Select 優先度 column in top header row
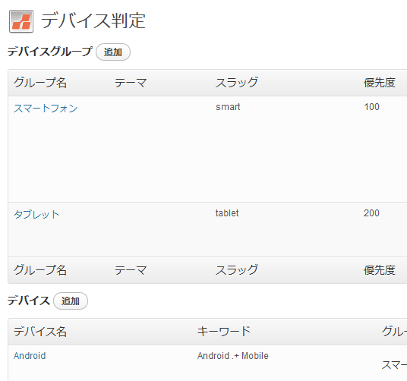This screenshot has width=407, height=381. point(380,83)
